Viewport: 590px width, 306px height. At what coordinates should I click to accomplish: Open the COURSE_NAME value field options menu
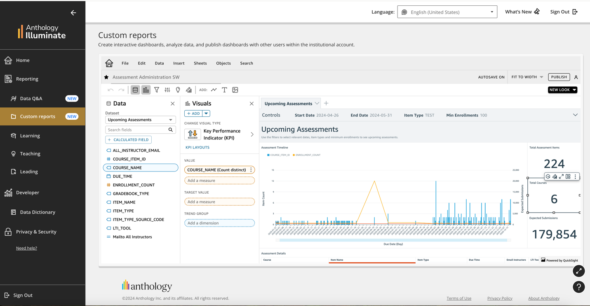click(251, 170)
